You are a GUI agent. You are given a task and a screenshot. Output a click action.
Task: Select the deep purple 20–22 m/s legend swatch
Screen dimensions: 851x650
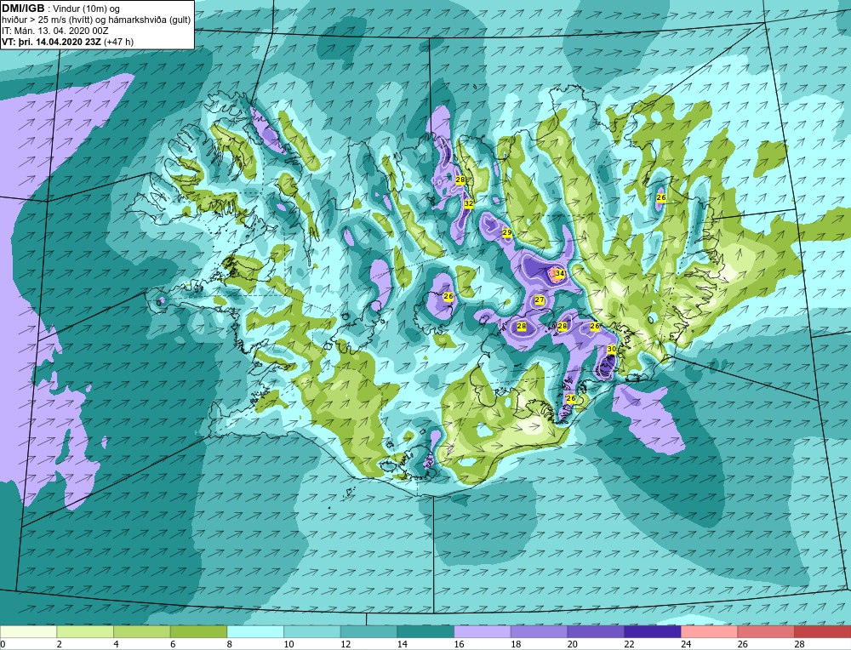tap(596, 631)
